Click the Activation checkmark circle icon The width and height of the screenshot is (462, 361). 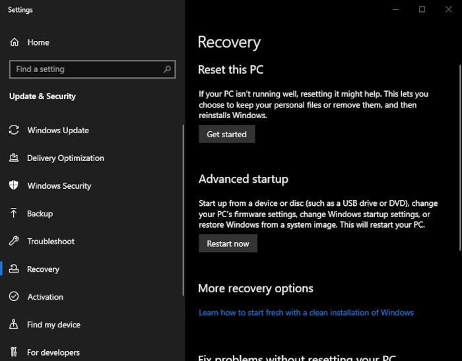click(14, 296)
